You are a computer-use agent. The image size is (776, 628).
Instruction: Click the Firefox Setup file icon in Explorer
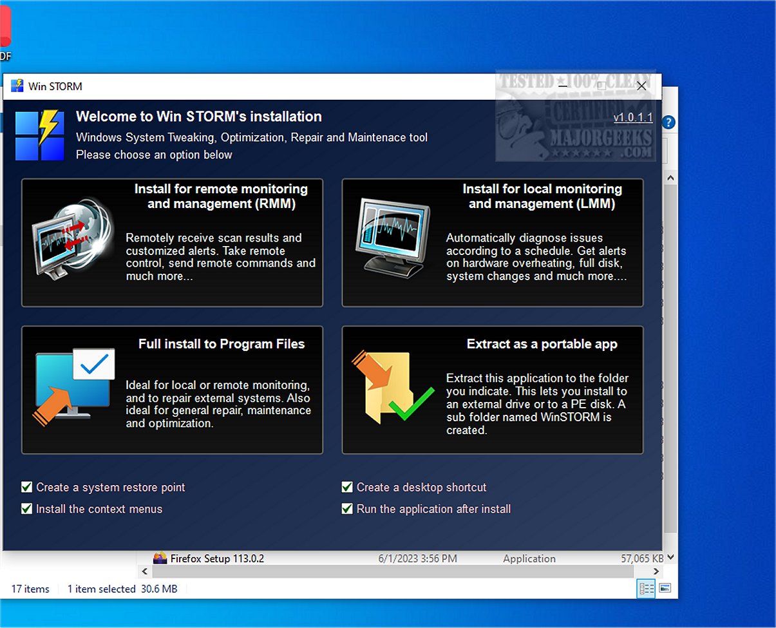click(x=160, y=558)
